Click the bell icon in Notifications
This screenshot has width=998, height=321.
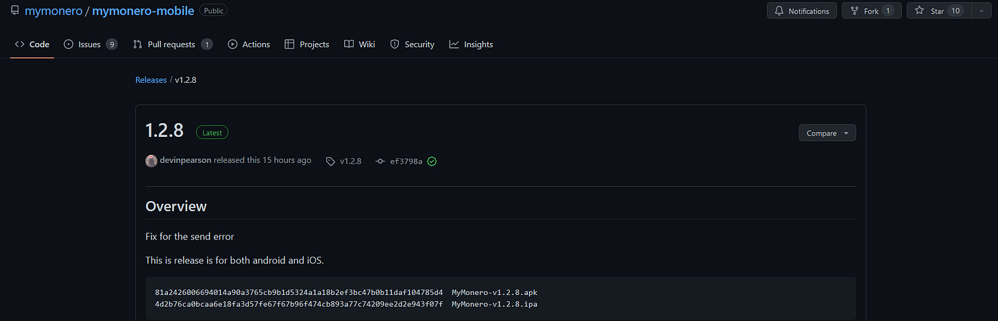779,11
